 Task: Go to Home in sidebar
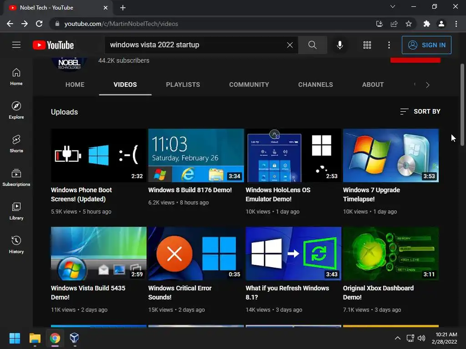click(16, 77)
